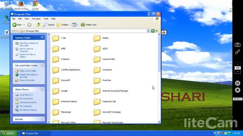Viewport: 243px width, 136px height.
Task: Select the DeviceVM folder icon
Action: point(56,80)
